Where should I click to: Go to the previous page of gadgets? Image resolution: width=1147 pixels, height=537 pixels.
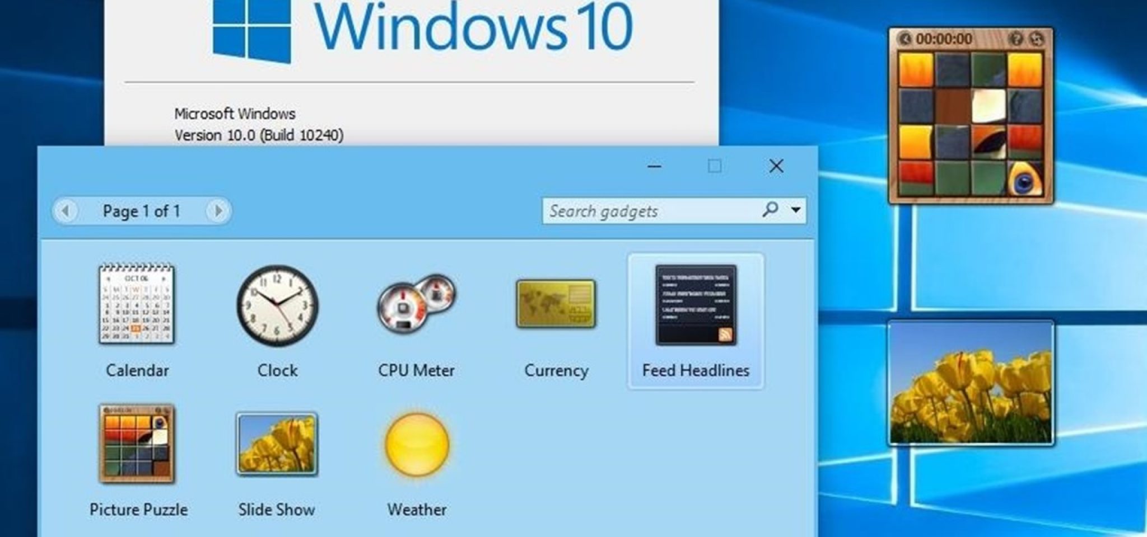click(x=65, y=211)
